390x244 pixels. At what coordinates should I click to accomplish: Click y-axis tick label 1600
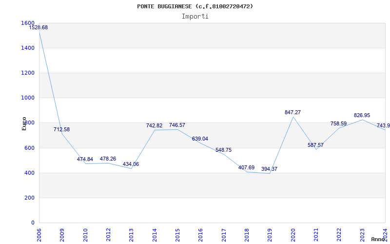[28, 23]
